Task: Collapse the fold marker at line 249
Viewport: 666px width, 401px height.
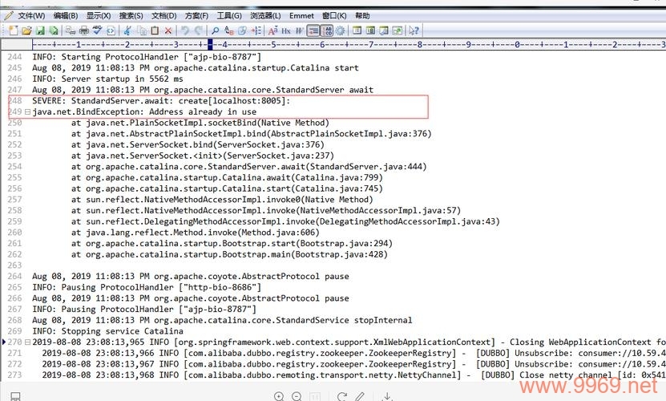Action: [x=27, y=112]
